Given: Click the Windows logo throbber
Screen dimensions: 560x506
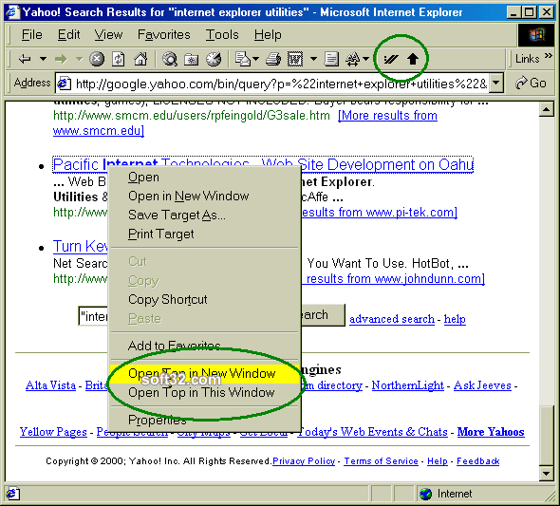Looking at the screenshot, I should coord(536,34).
